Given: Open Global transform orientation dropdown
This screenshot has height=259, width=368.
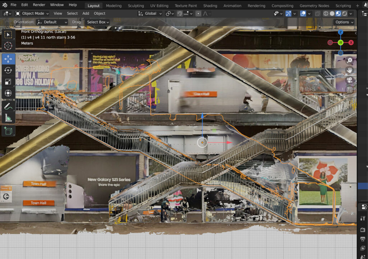Looking at the screenshot, I should click(x=150, y=14).
